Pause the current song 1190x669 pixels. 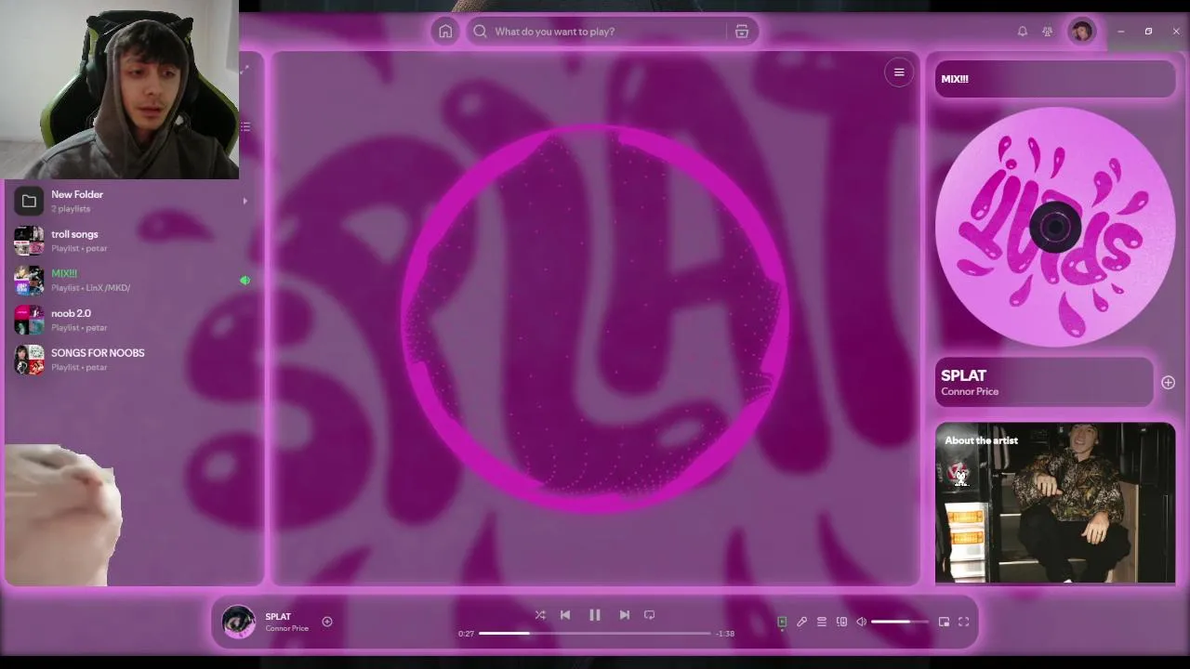click(595, 615)
